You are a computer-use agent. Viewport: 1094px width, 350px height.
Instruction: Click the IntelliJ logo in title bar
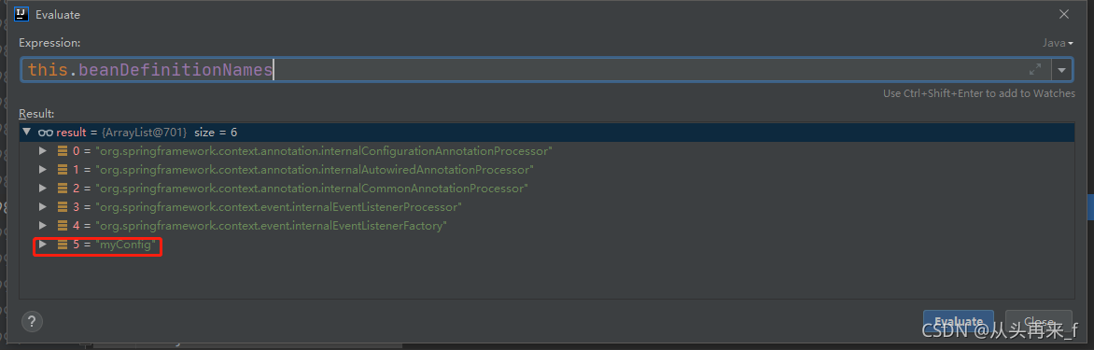coord(21,14)
